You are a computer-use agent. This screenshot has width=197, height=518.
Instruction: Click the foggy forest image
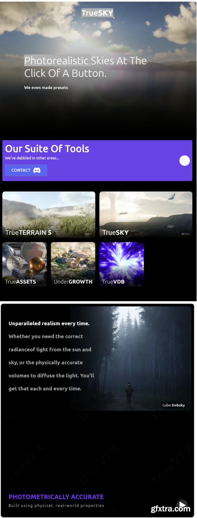(x=131, y=358)
